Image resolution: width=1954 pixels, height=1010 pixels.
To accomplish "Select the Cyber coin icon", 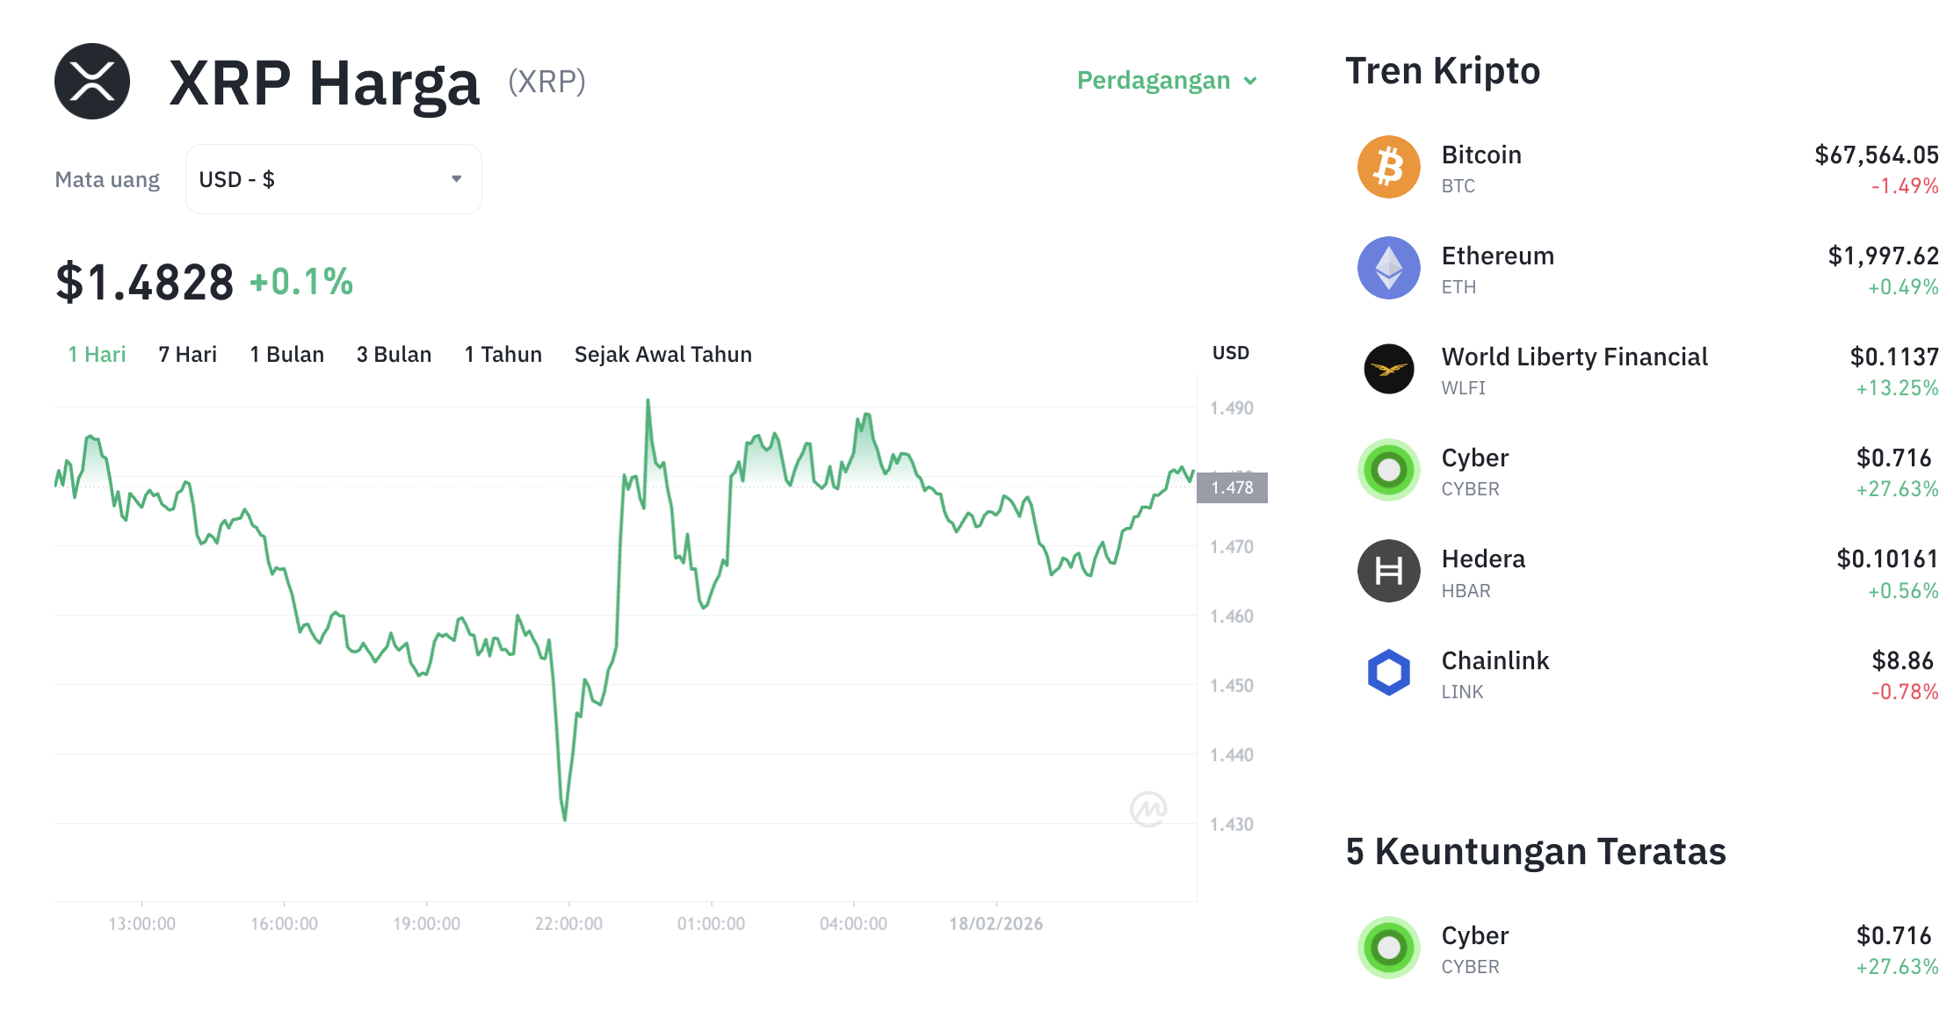I will coord(1388,470).
